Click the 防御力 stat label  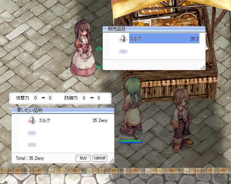pyautogui.click(x=71, y=98)
